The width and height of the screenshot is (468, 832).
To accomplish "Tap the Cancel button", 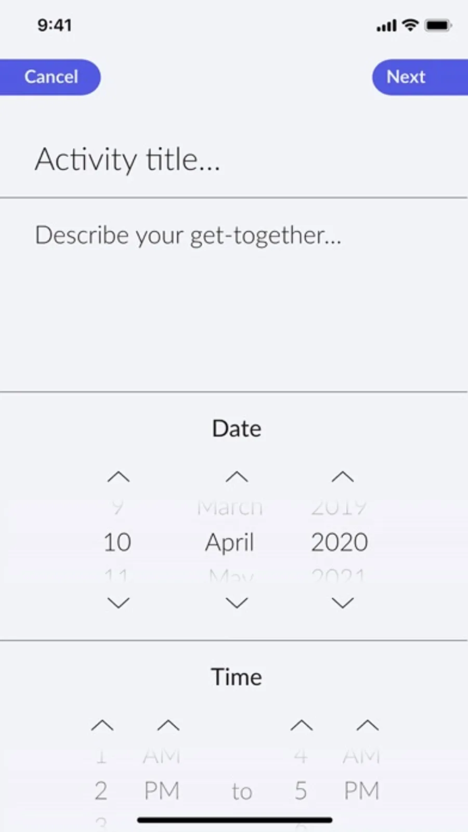I will 50,77.
